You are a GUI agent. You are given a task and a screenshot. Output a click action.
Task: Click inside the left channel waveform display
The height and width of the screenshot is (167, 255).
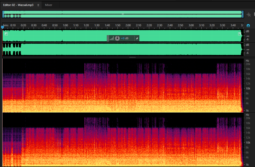click(x=123, y=36)
